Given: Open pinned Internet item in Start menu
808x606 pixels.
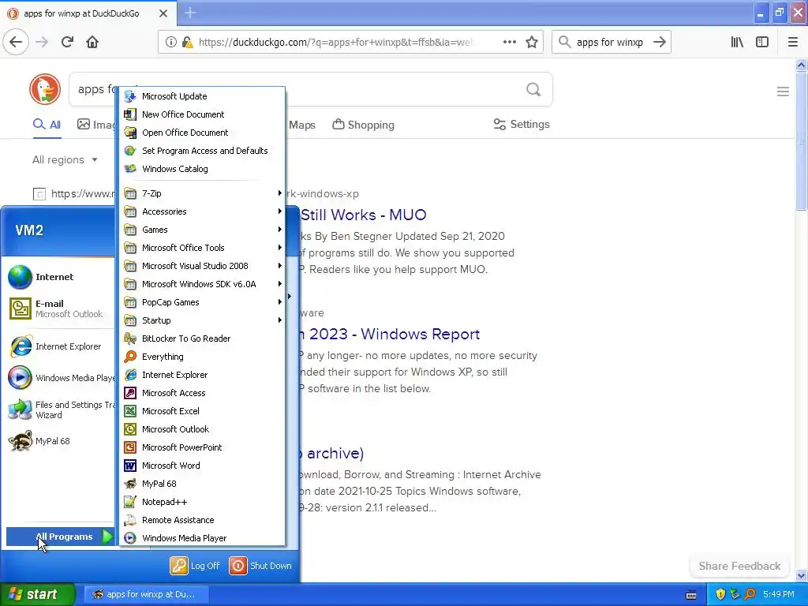Looking at the screenshot, I should point(59,277).
